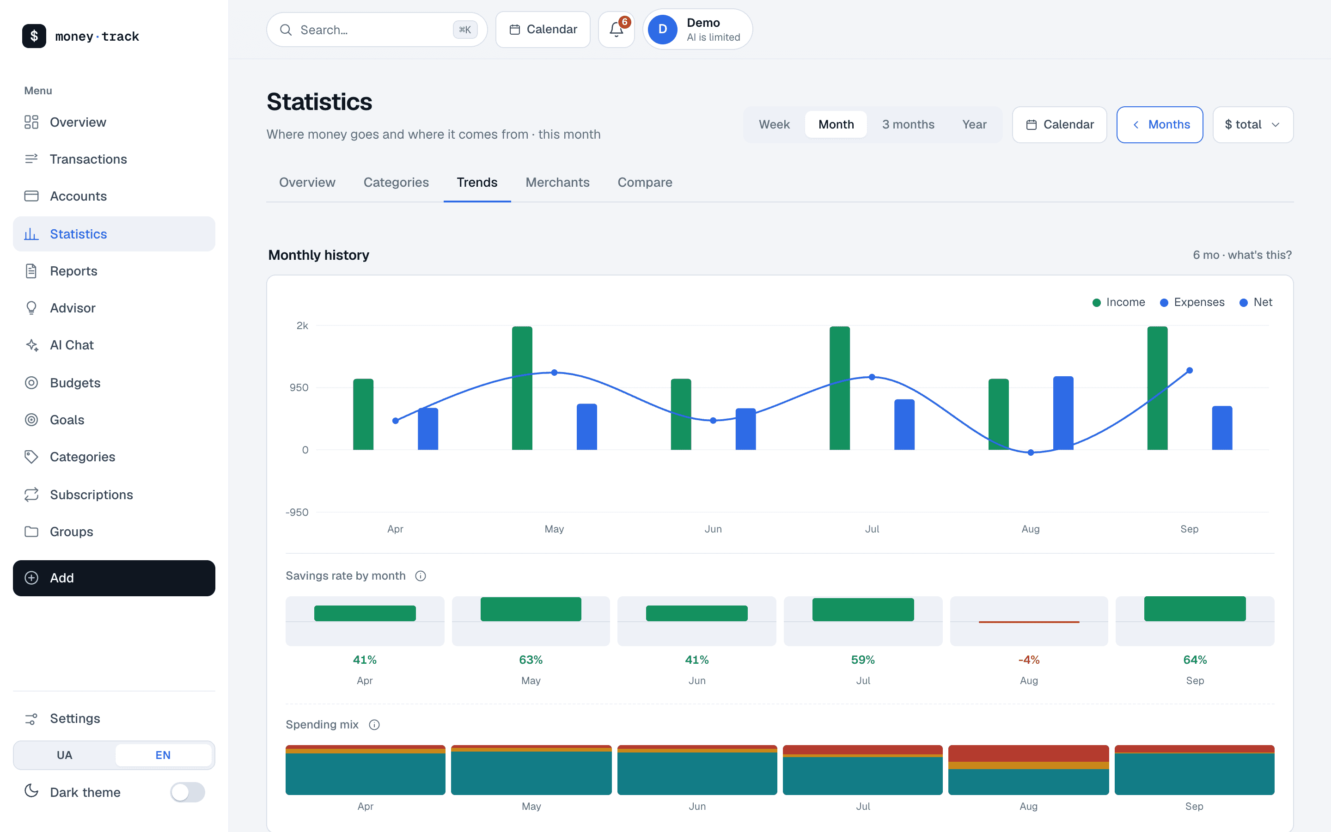
Task: Click the plus icon in Add button
Action: click(x=31, y=578)
